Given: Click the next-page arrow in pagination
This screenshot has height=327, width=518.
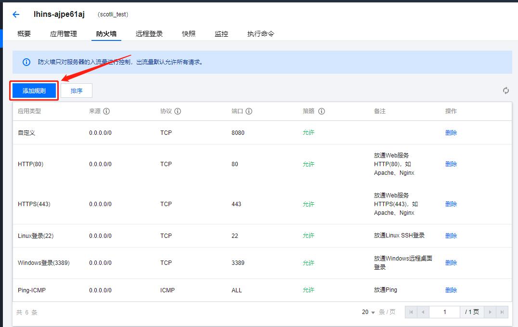Looking at the screenshot, I should click(x=490, y=312).
